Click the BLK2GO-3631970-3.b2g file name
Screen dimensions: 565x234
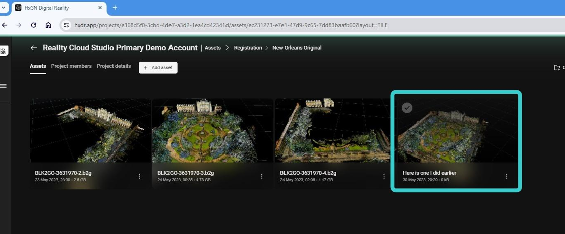(186, 173)
